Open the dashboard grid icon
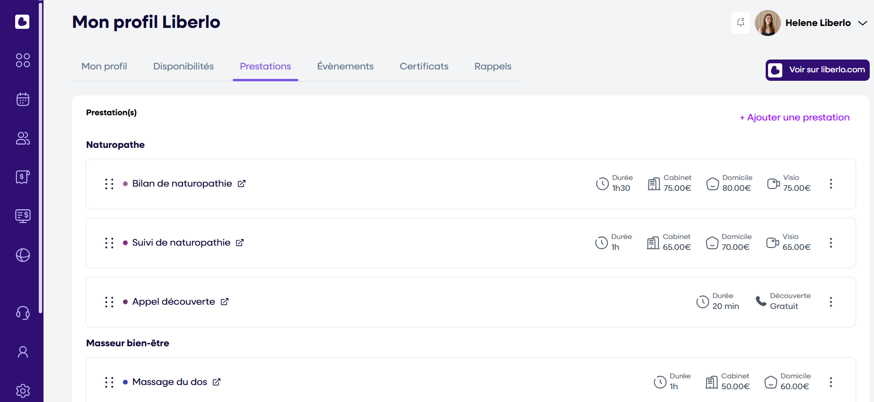 coord(23,60)
